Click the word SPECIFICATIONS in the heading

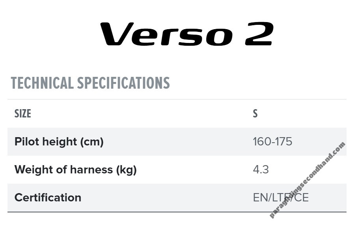click(123, 83)
